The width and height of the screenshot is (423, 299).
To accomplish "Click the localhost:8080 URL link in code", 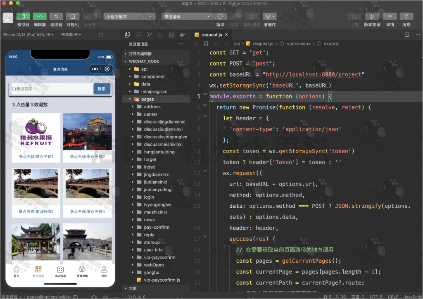I will (x=313, y=75).
